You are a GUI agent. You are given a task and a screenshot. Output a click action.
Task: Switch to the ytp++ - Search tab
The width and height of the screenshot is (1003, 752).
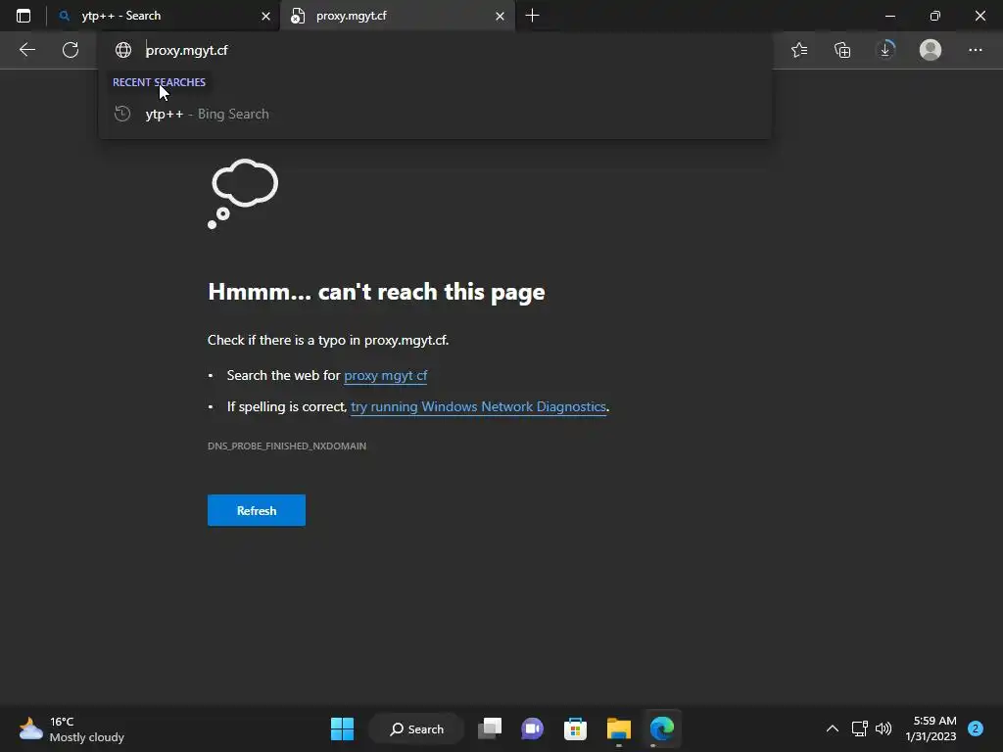[x=164, y=16]
